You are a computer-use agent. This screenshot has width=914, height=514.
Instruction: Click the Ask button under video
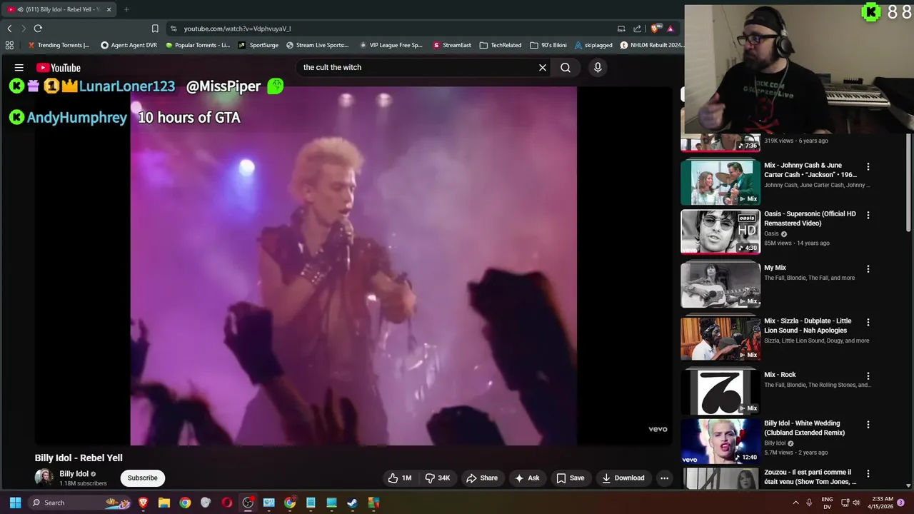click(x=527, y=478)
